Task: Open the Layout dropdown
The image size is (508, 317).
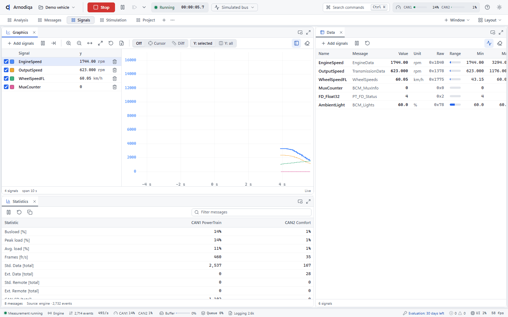Action: click(x=490, y=20)
